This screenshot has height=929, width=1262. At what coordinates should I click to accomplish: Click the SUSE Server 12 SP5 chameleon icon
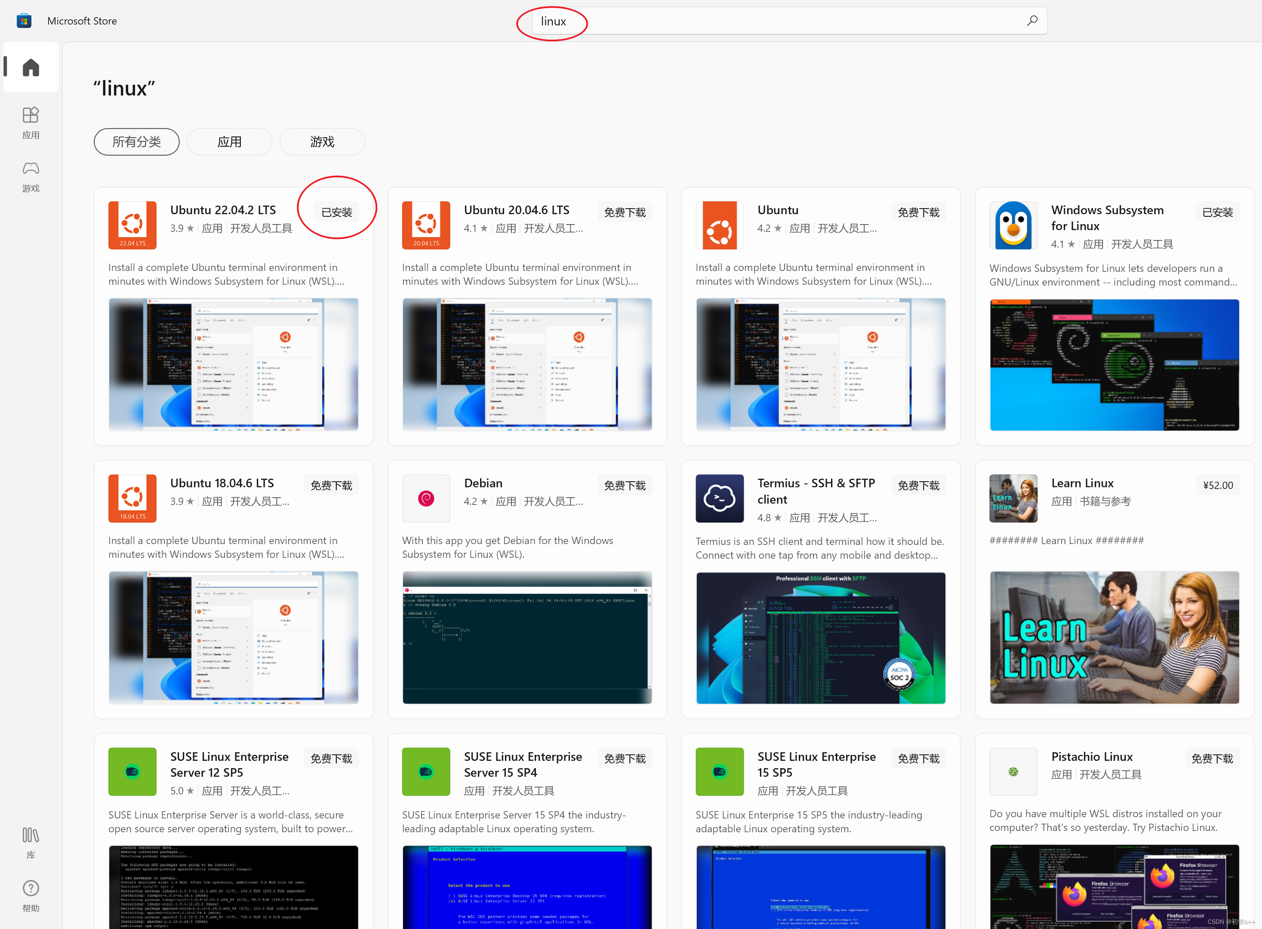(x=132, y=772)
